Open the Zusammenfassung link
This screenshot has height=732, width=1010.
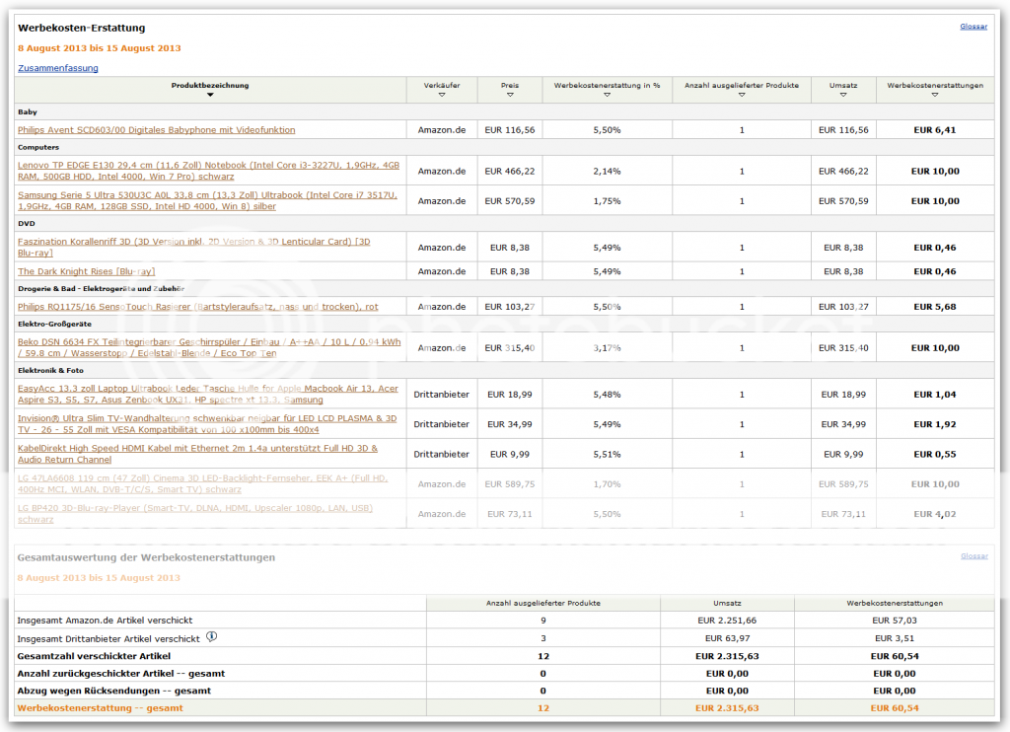[x=58, y=68]
